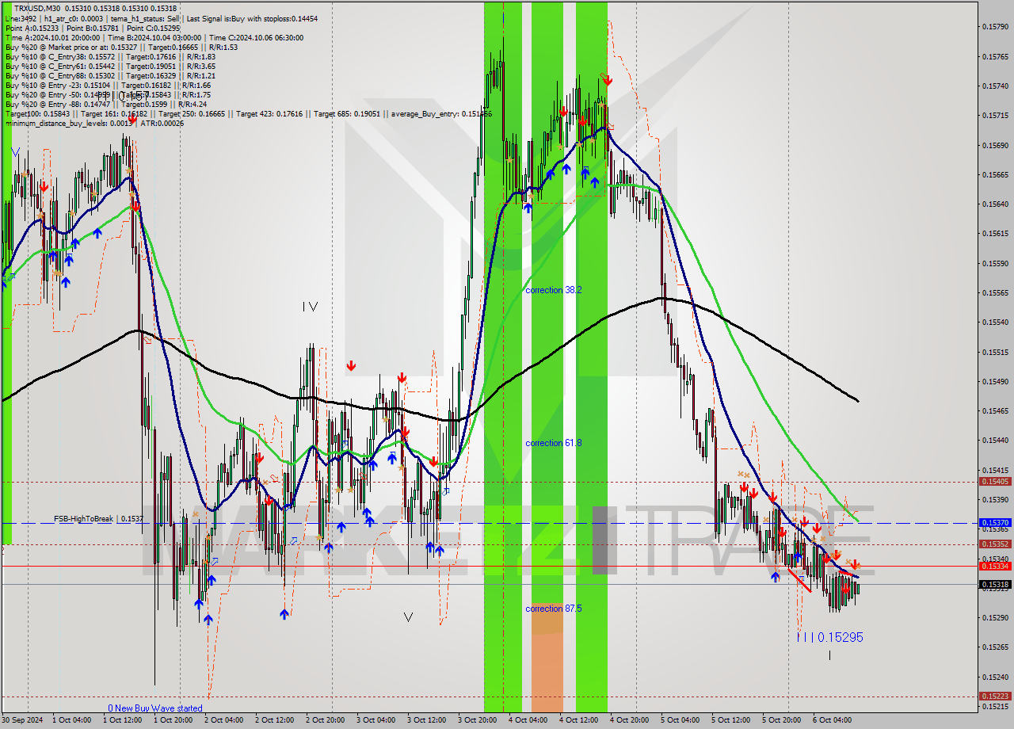Select the 0.15223 price tag

pyautogui.click(x=995, y=696)
